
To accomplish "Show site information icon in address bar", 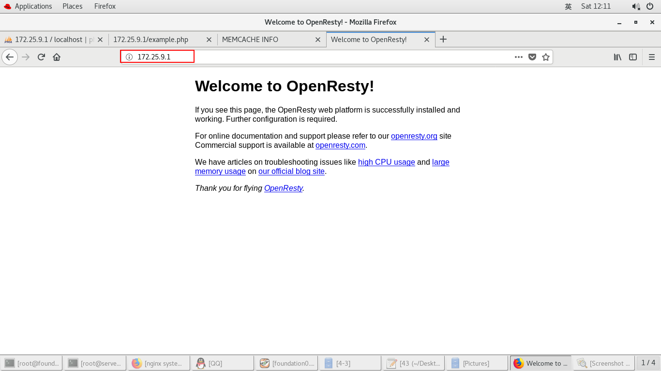I will tap(129, 57).
